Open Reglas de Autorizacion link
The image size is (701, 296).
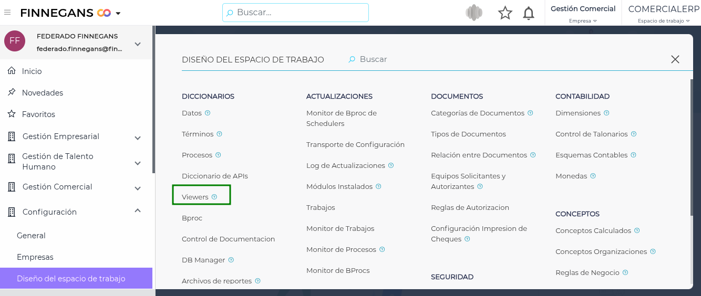point(470,207)
